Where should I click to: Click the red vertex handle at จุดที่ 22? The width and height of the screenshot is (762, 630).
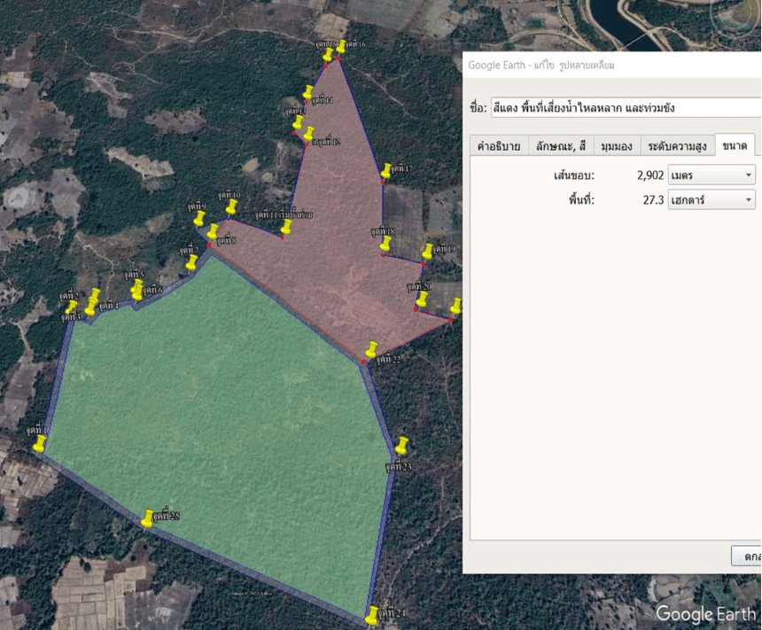364,362
